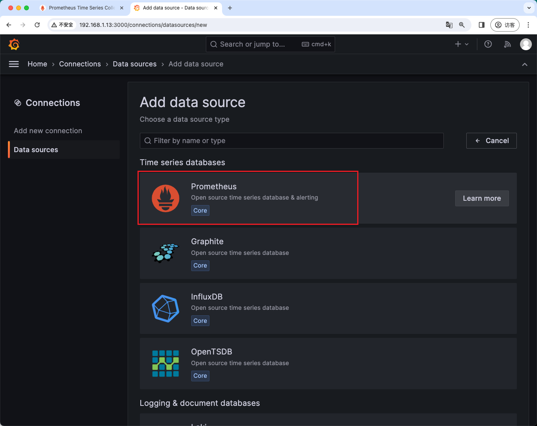Viewport: 537px width, 426px height.
Task: Click the Grafana logo icon
Action: [14, 44]
